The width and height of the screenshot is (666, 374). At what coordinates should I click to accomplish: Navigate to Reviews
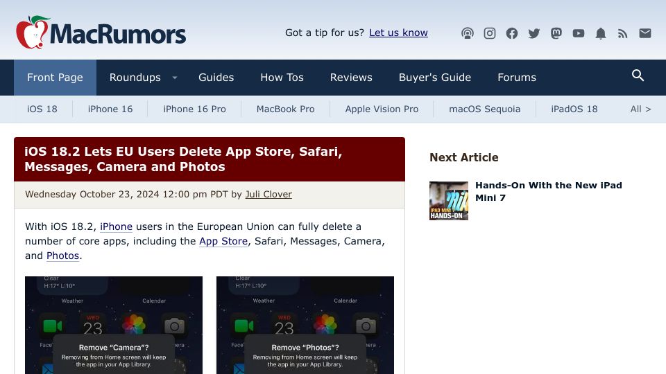click(x=351, y=78)
